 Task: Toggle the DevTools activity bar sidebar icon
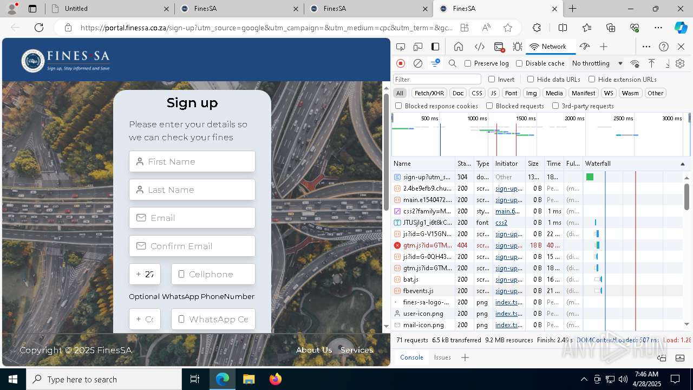click(435, 47)
